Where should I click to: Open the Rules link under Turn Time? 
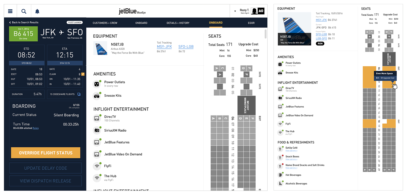(x=35, y=128)
